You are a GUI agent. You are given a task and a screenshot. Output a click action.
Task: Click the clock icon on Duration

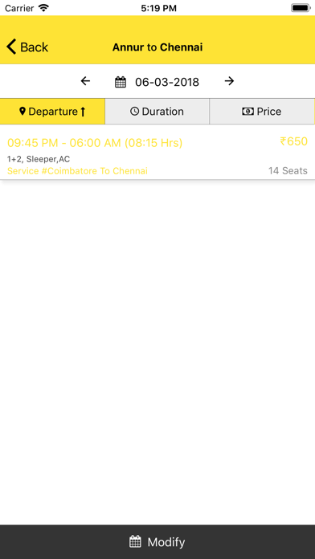pos(134,111)
